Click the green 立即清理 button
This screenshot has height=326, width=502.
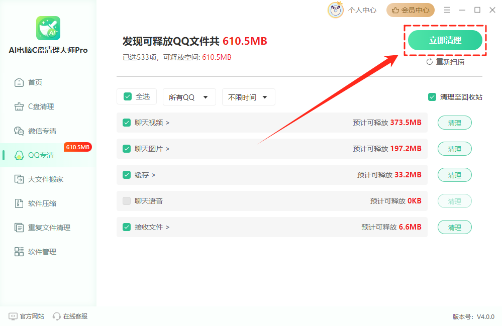445,40
